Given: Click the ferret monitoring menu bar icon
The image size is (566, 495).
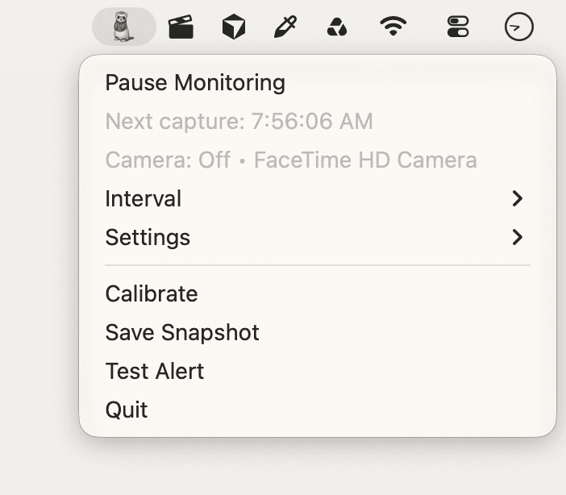Looking at the screenshot, I should click(124, 27).
